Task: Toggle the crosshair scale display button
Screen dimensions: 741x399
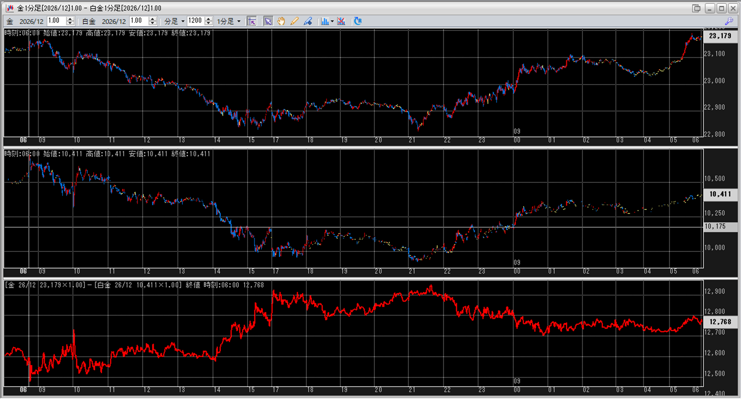Action: click(x=252, y=21)
